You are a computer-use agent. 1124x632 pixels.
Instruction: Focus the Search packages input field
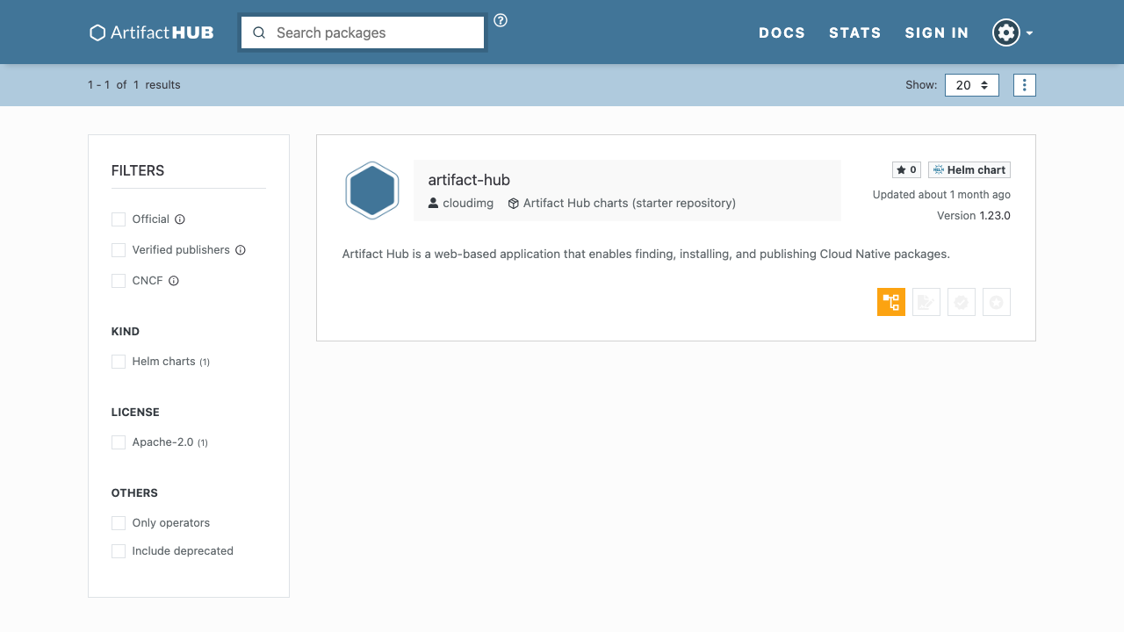pos(363,32)
